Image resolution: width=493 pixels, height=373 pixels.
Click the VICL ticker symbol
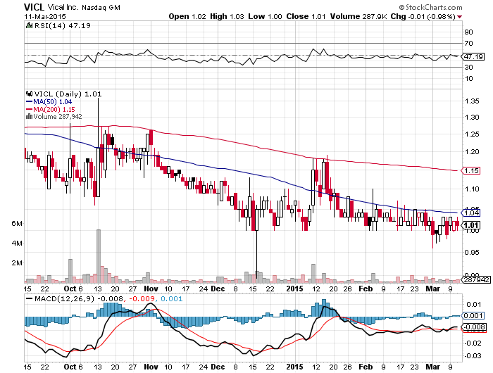tap(34, 7)
